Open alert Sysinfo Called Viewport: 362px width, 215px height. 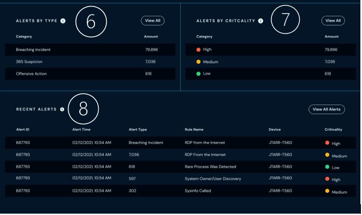180,191
